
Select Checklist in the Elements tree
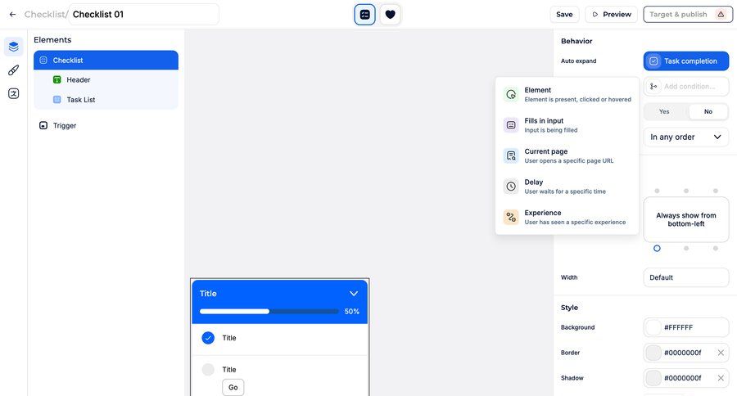tap(106, 60)
